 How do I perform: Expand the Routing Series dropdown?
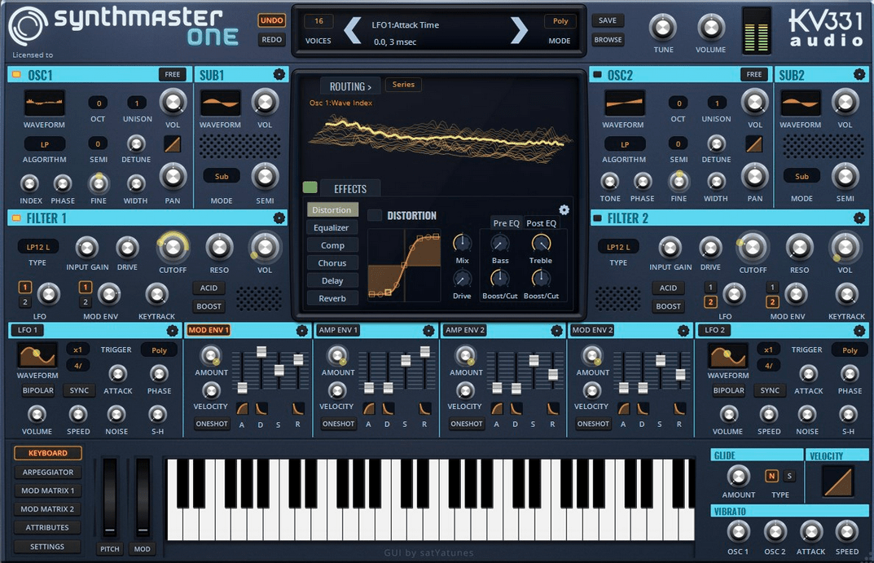coord(403,85)
